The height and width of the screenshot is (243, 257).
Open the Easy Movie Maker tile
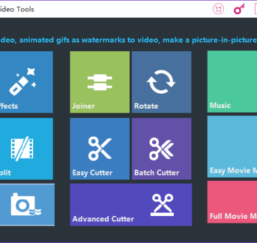tap(232, 146)
